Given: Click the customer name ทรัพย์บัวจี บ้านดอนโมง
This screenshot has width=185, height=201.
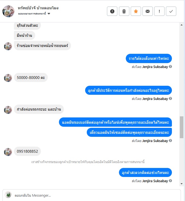Looking at the screenshot, I should pos(38,8).
